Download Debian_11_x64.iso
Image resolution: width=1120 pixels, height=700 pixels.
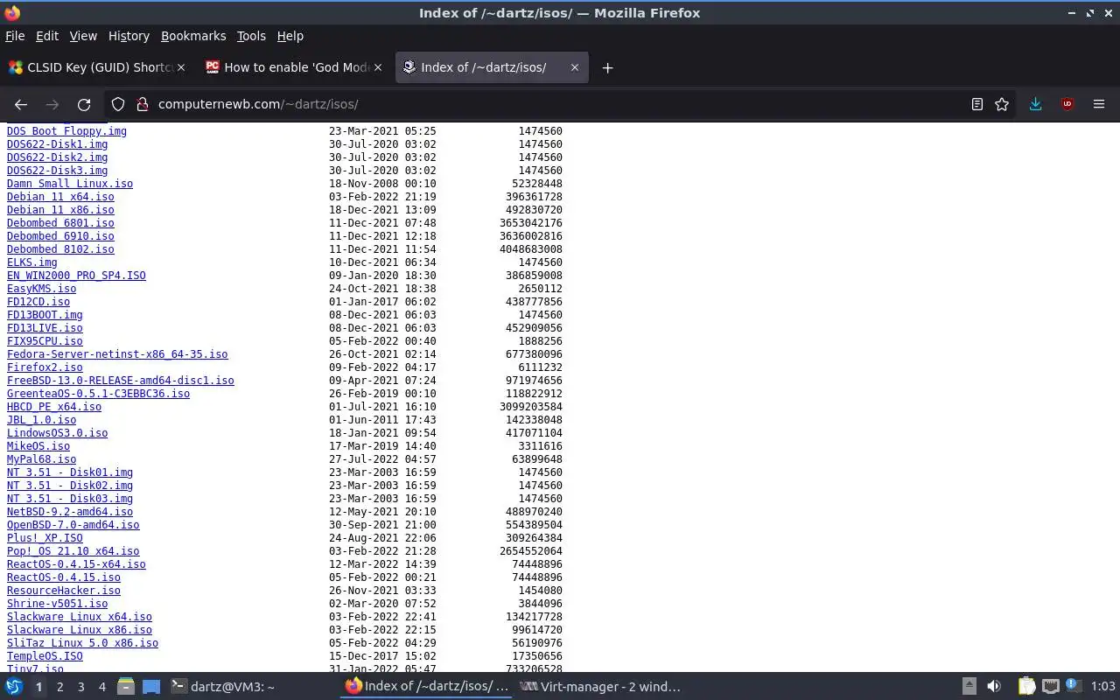pyautogui.click(x=60, y=197)
